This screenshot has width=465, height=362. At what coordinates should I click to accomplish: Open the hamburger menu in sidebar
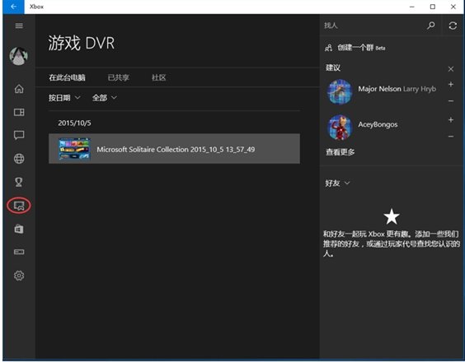coord(19,26)
